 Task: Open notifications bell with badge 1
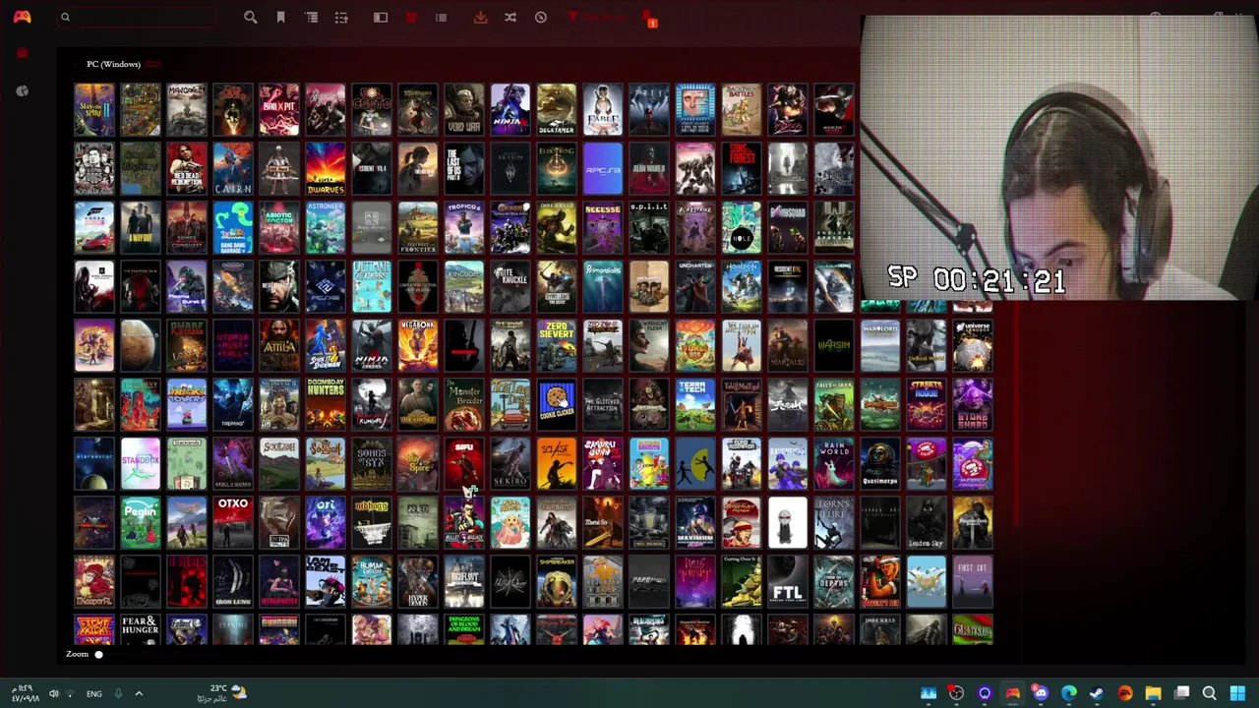point(648,18)
